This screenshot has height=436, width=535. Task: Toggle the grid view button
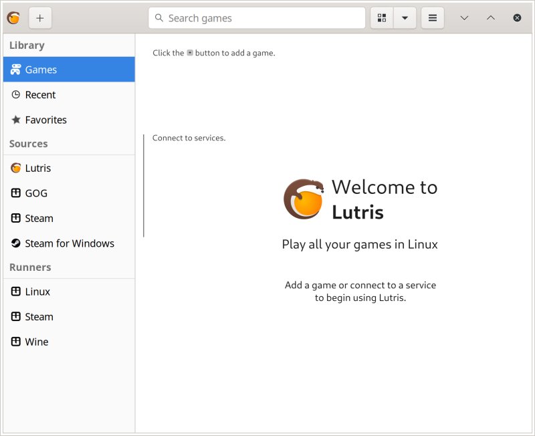coord(382,18)
